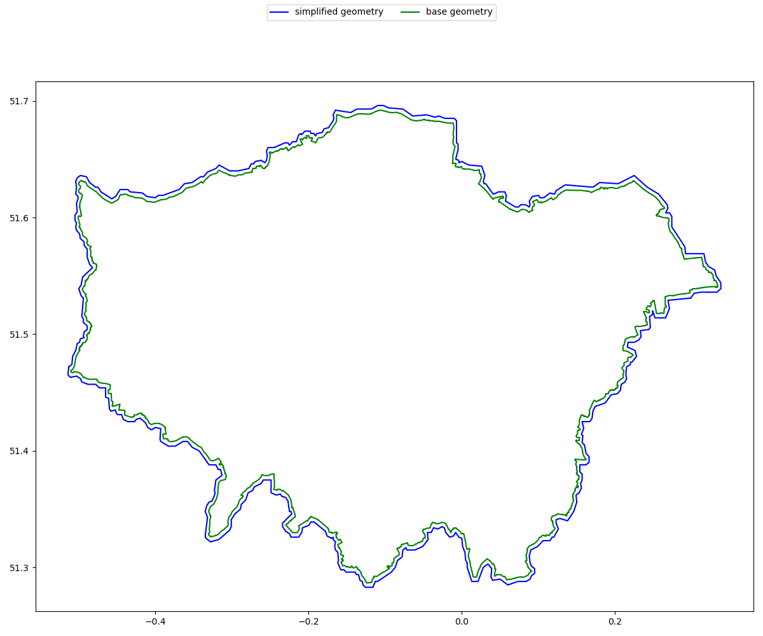Screen dimensions: 763x636
Task: Click the y-axis tick label 51.7
Action: click(x=20, y=102)
